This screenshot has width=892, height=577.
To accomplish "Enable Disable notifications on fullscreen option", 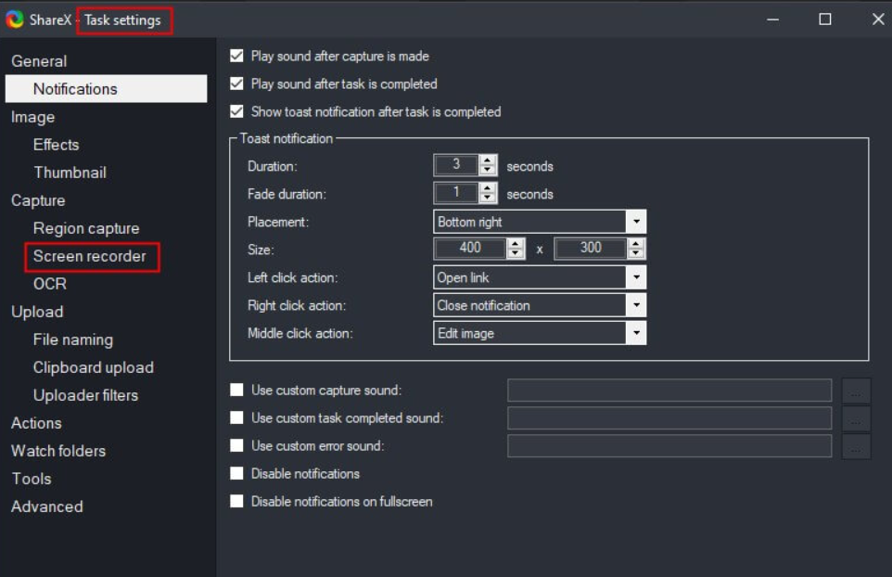I will click(237, 502).
